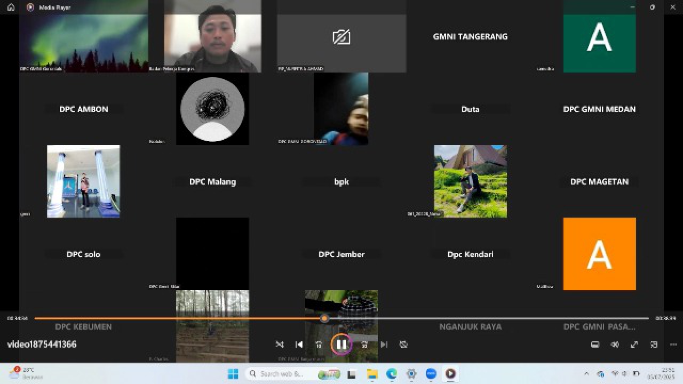Open the more options ellipsis menu
The image size is (683, 384).
pyautogui.click(x=673, y=345)
